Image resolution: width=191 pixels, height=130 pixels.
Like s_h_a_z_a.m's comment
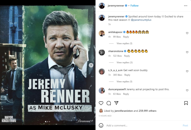(x=187, y=71)
